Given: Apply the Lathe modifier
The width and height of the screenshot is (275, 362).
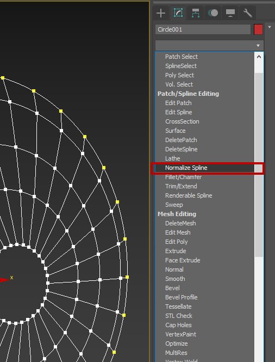Looking at the screenshot, I should pos(172,158).
